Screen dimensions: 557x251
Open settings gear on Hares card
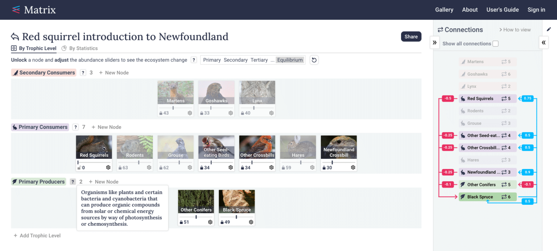312,168
